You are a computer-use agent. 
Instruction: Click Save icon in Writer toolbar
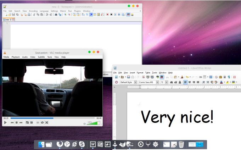(129, 77)
